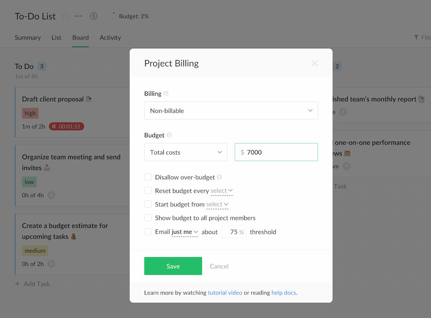Check Show budget to all project members
The height and width of the screenshot is (318, 431).
coord(148,218)
